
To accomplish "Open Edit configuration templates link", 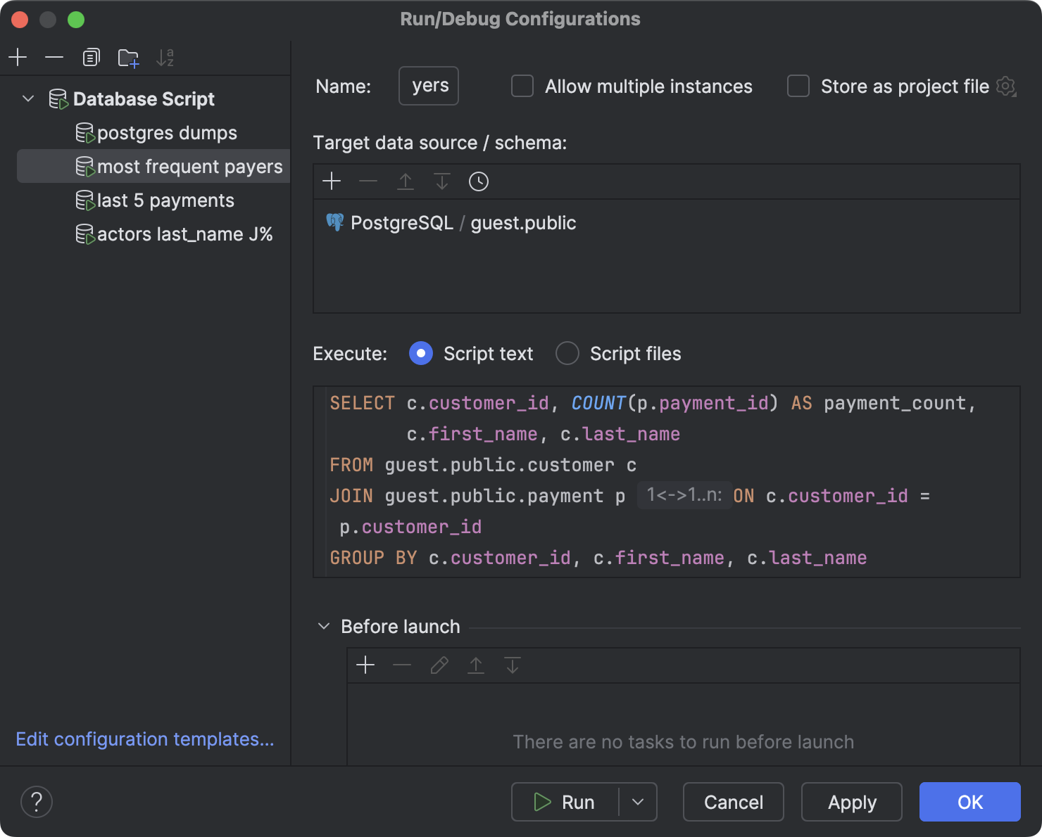I will (145, 739).
